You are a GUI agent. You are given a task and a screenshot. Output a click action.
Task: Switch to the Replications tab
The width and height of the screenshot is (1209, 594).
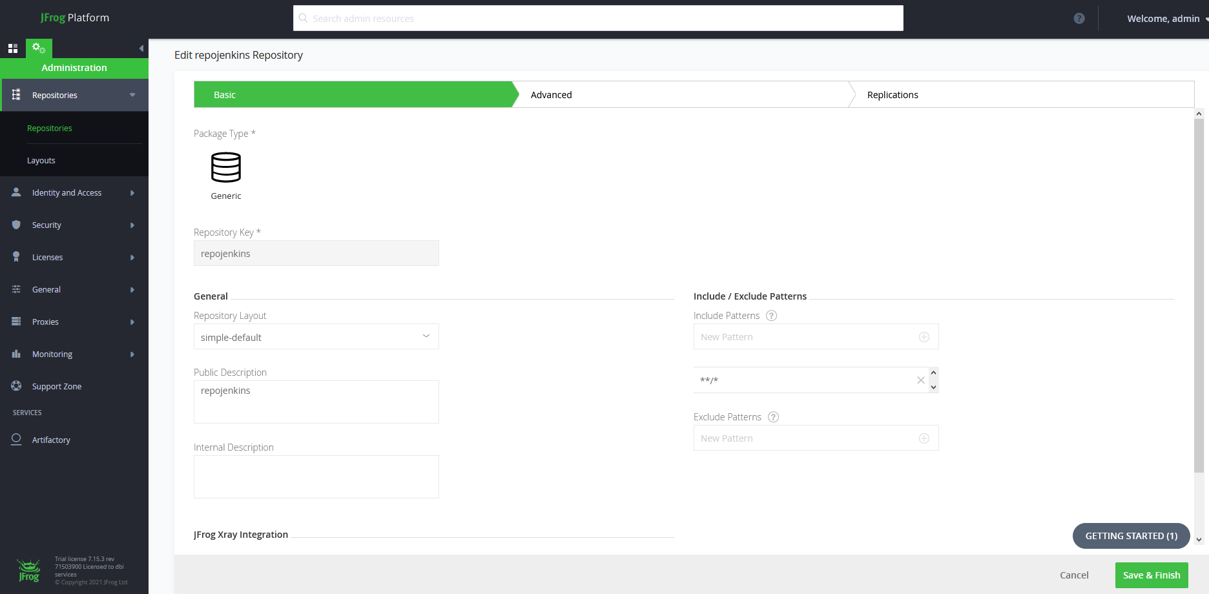coord(1025,94)
